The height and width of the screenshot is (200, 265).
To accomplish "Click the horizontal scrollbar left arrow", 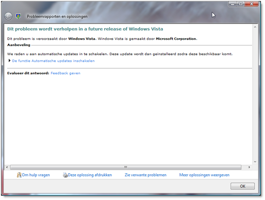I will point(7,167).
